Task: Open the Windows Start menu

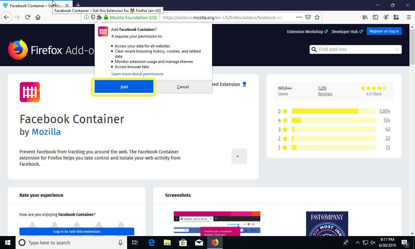Action: (x=7, y=243)
